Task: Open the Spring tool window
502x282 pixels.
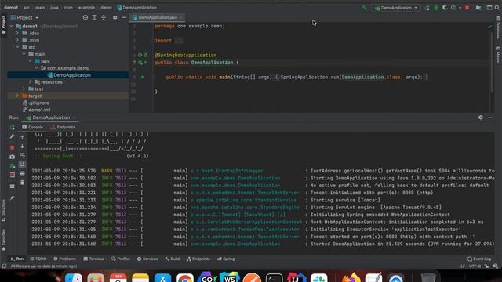Action: [226, 258]
